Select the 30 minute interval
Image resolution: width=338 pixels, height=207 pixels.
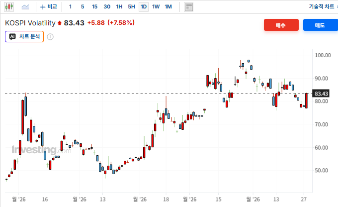(x=107, y=7)
